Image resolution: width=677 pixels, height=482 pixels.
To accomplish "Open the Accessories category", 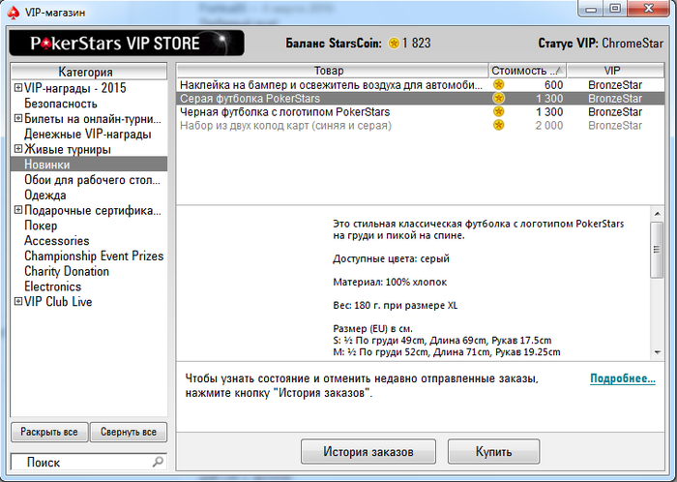I will [56, 241].
